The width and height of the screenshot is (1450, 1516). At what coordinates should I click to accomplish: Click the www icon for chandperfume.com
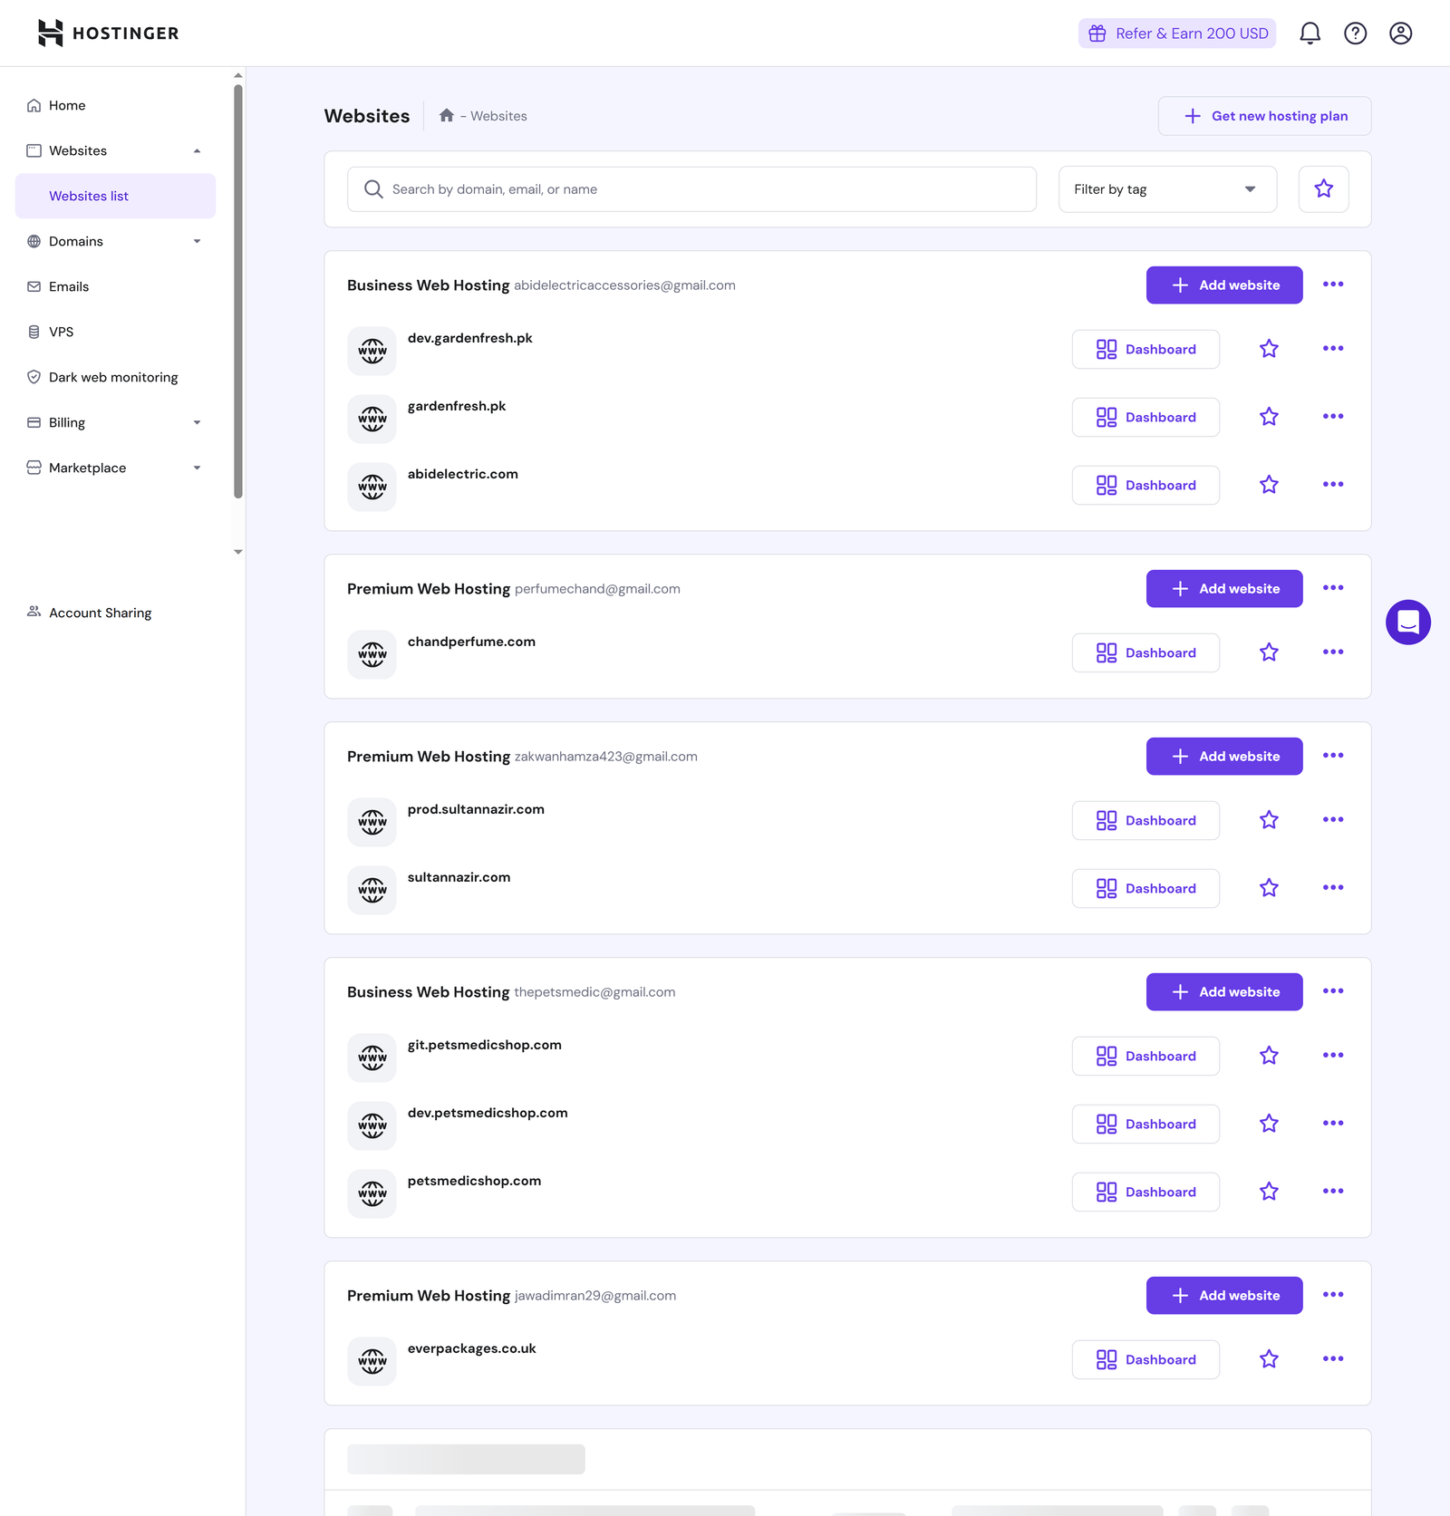point(372,654)
